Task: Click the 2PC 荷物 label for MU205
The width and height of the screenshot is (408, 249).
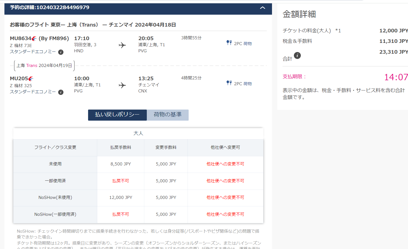Action: click(x=243, y=84)
